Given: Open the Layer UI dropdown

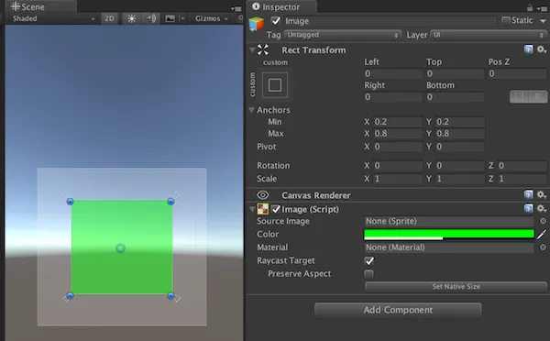Looking at the screenshot, I should click(x=488, y=35).
